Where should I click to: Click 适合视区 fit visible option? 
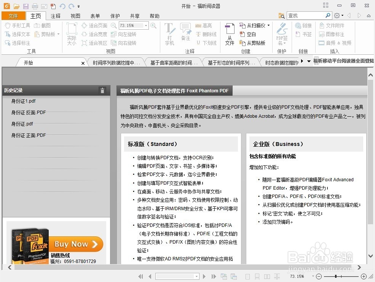[x=94, y=43]
